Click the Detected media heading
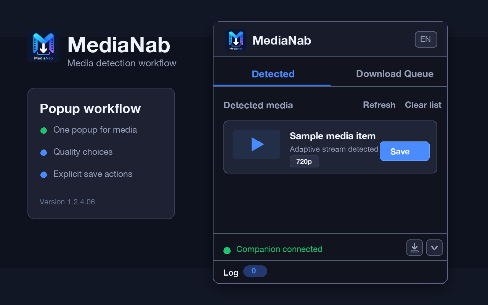Image resolution: width=488 pixels, height=305 pixels. coord(258,105)
